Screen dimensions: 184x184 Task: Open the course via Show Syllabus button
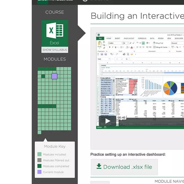pos(55,50)
